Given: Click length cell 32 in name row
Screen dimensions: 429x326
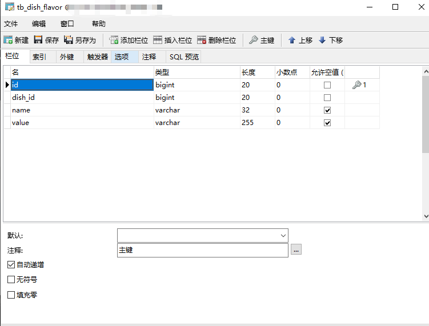Looking at the screenshot, I should coord(258,110).
